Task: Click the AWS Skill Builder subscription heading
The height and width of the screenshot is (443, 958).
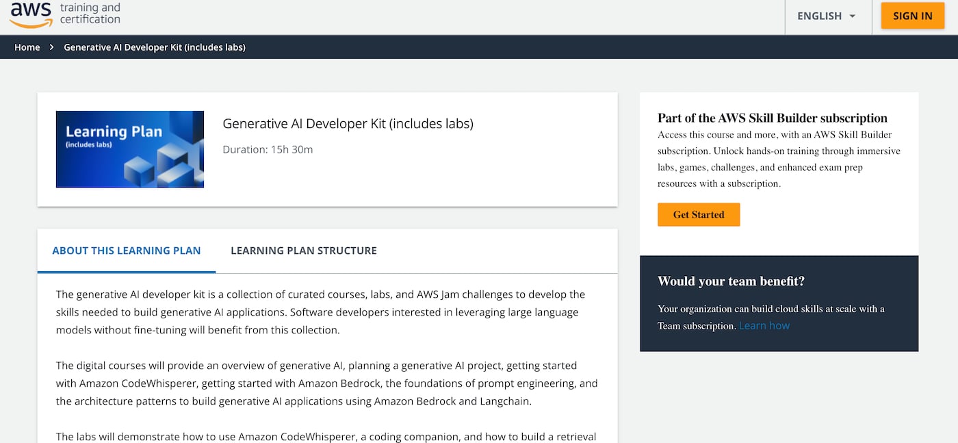Action: [772, 117]
